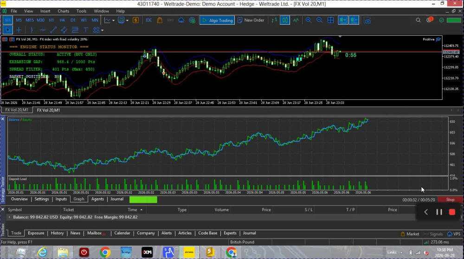The image size is (464, 259).
Task: Switch to tester Overview tab
Action: (19, 199)
